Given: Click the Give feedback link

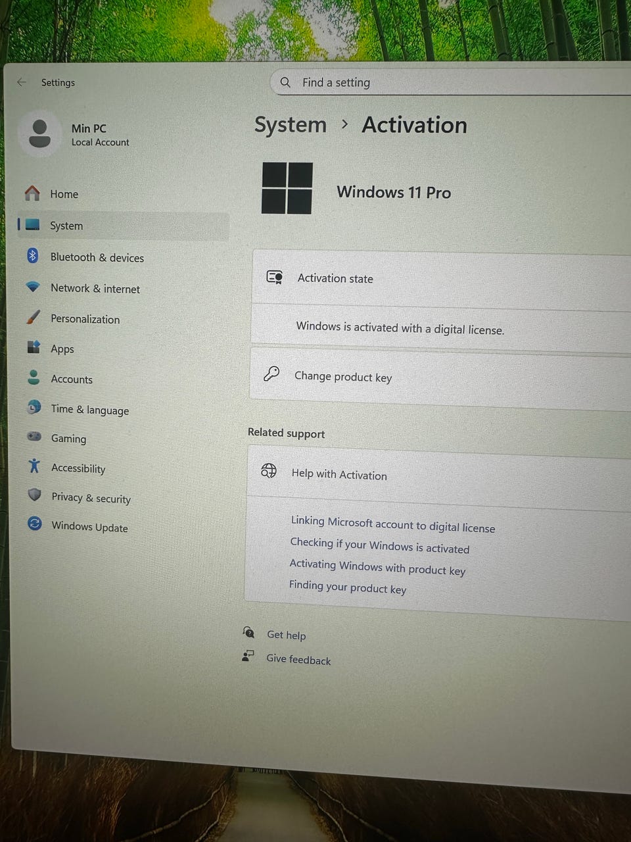Looking at the screenshot, I should (298, 658).
